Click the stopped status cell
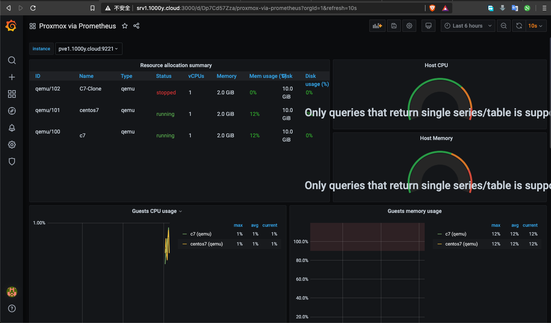551x323 pixels. [x=166, y=92]
